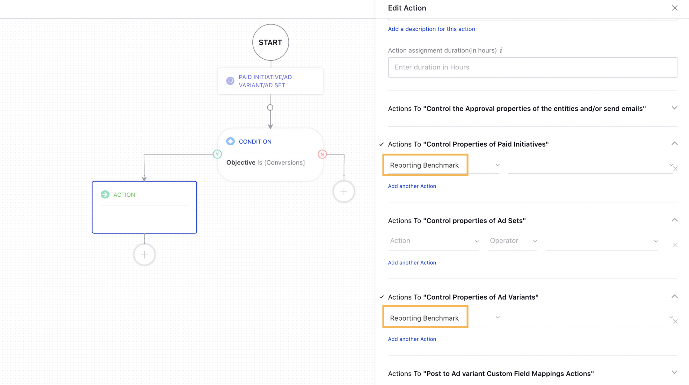Image resolution: width=689 pixels, height=385 pixels.
Task: Click the plus button on No branch
Action: click(x=344, y=192)
